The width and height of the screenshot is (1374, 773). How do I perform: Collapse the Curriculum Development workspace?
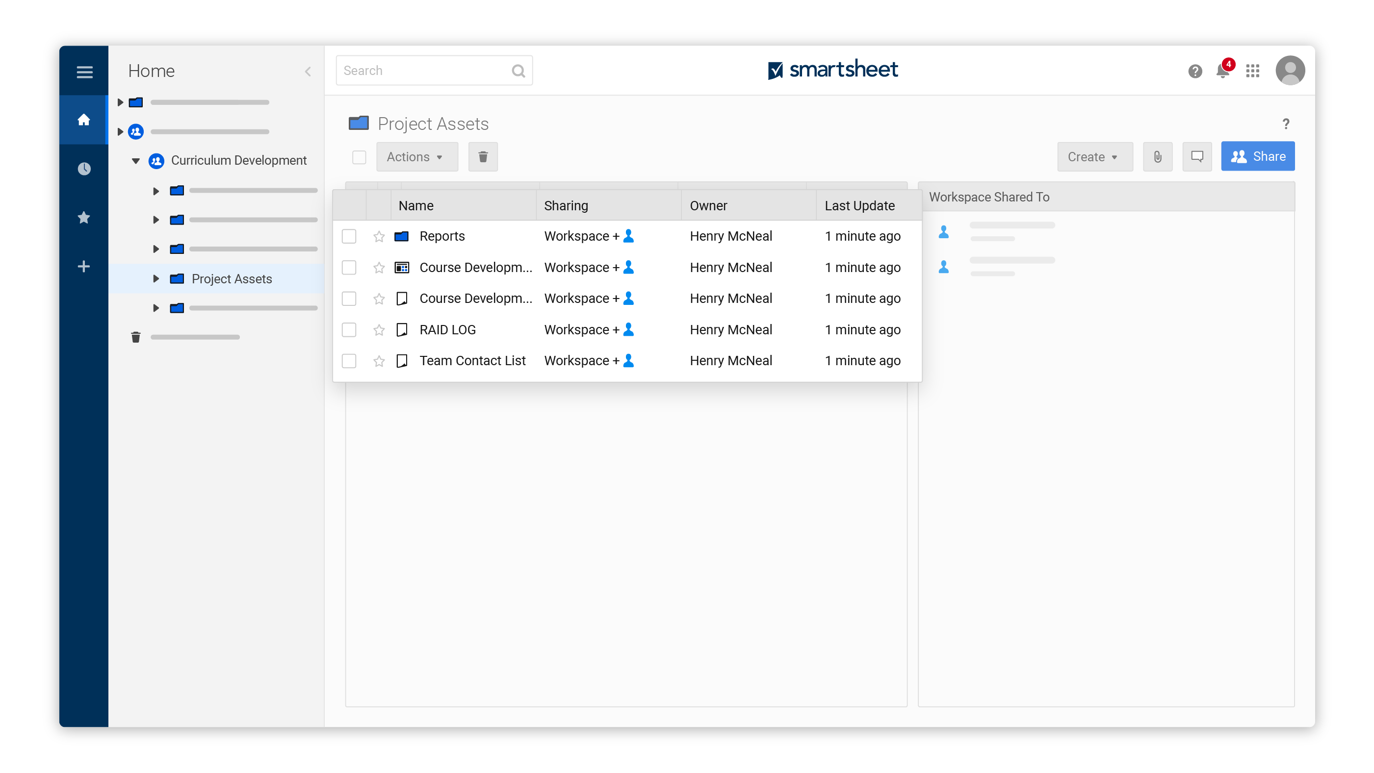click(135, 160)
